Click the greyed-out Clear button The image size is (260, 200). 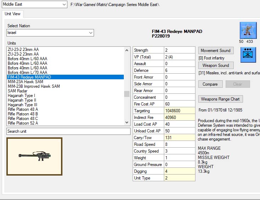click(x=238, y=84)
